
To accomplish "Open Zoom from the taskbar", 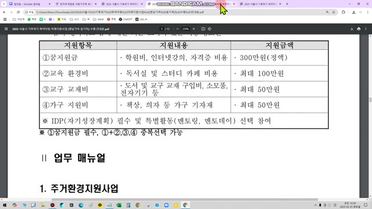I will point(166,205).
